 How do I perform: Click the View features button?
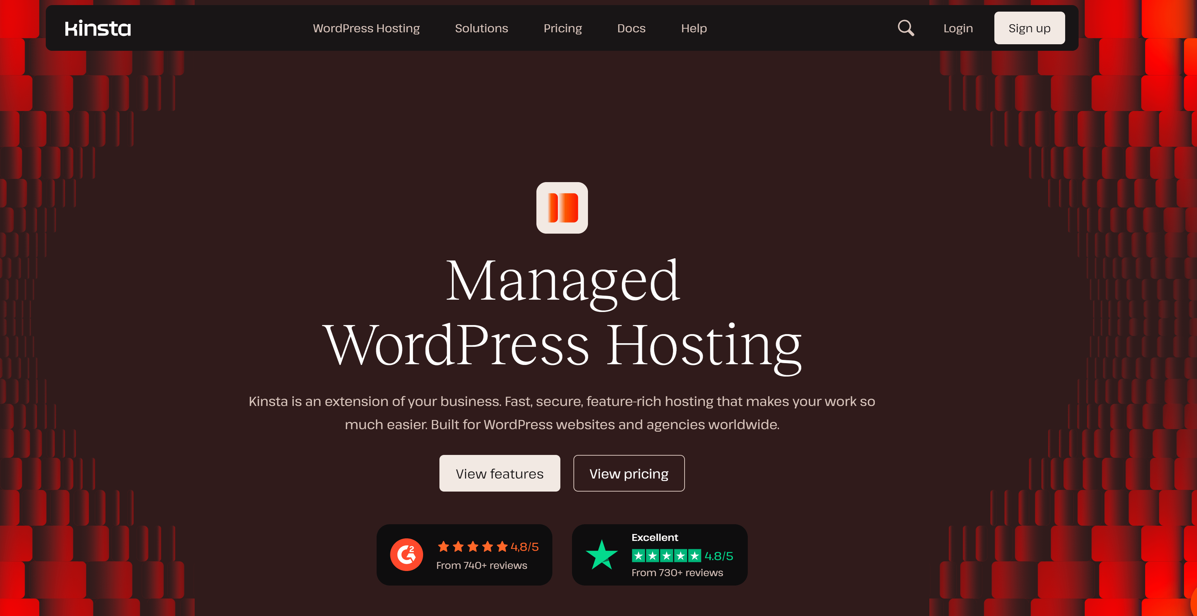pyautogui.click(x=499, y=473)
